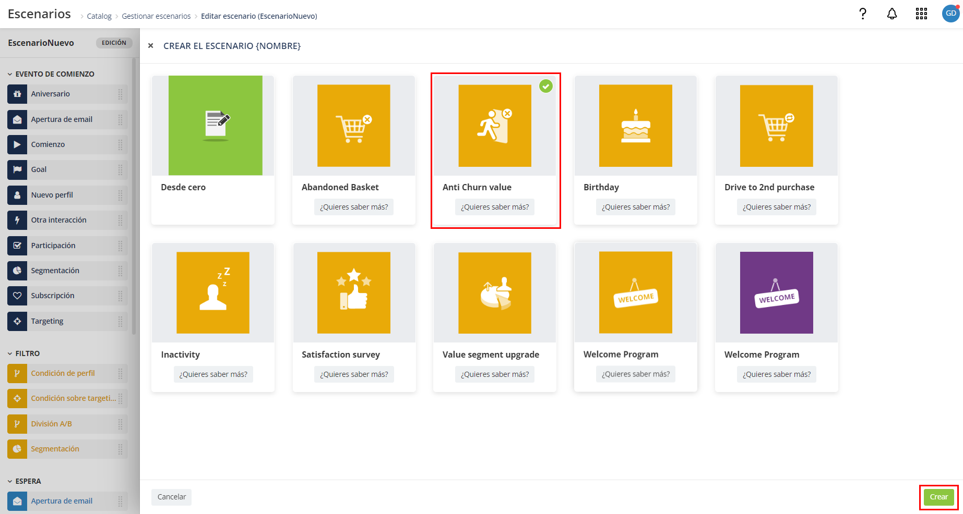This screenshot has width=963, height=514.
Task: Click the Segmentación pie icon under Evento de comienzo
Action: [x=17, y=271]
